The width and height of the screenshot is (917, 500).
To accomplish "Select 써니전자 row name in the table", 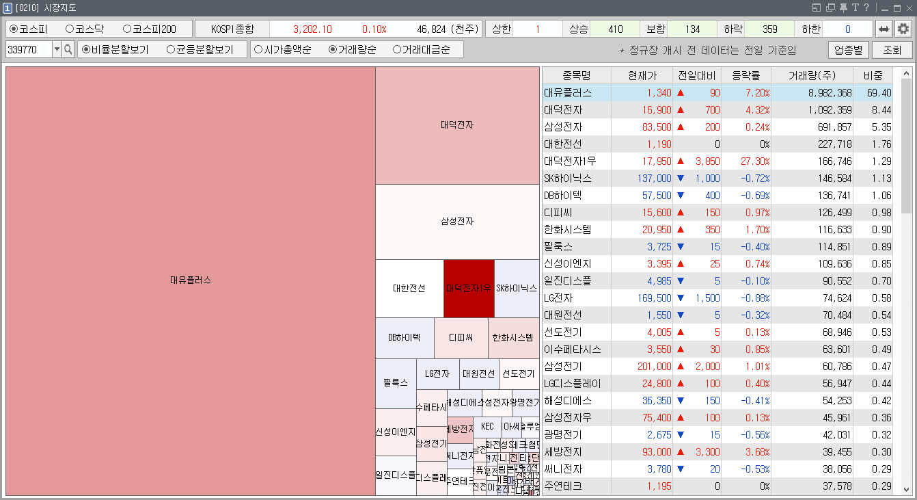I will [x=563, y=469].
